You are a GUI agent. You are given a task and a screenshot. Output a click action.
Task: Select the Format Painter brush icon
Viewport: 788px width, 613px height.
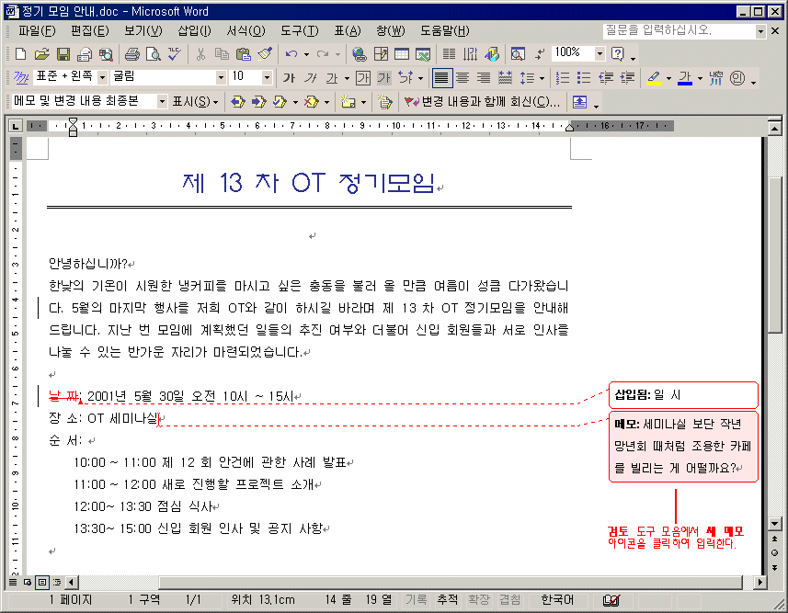263,54
